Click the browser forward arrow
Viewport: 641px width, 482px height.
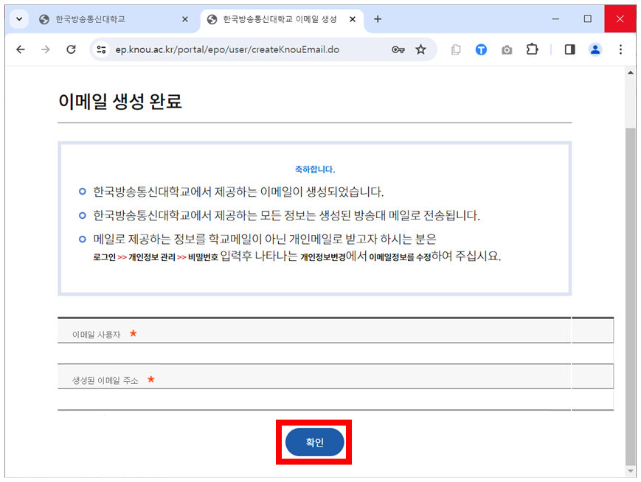coord(46,49)
